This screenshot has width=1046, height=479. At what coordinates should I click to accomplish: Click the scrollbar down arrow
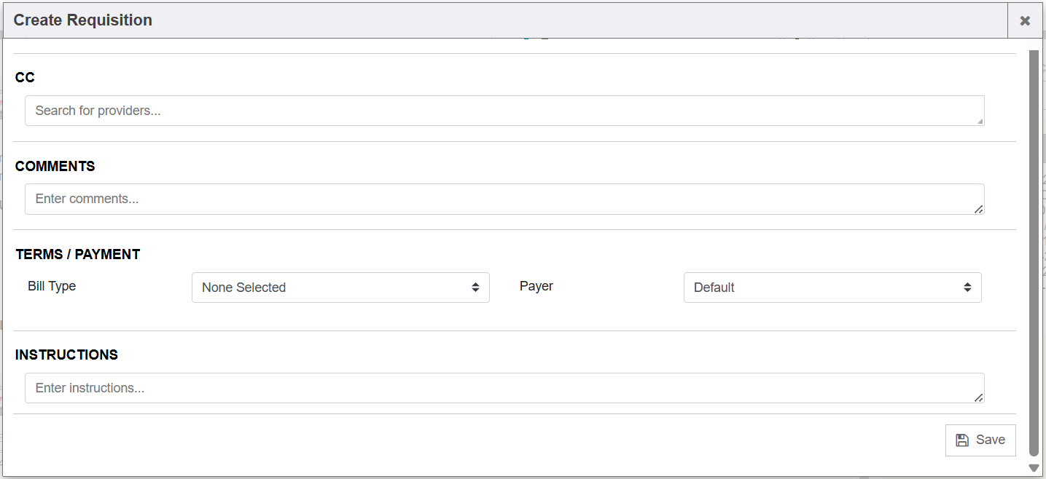pos(1033,467)
